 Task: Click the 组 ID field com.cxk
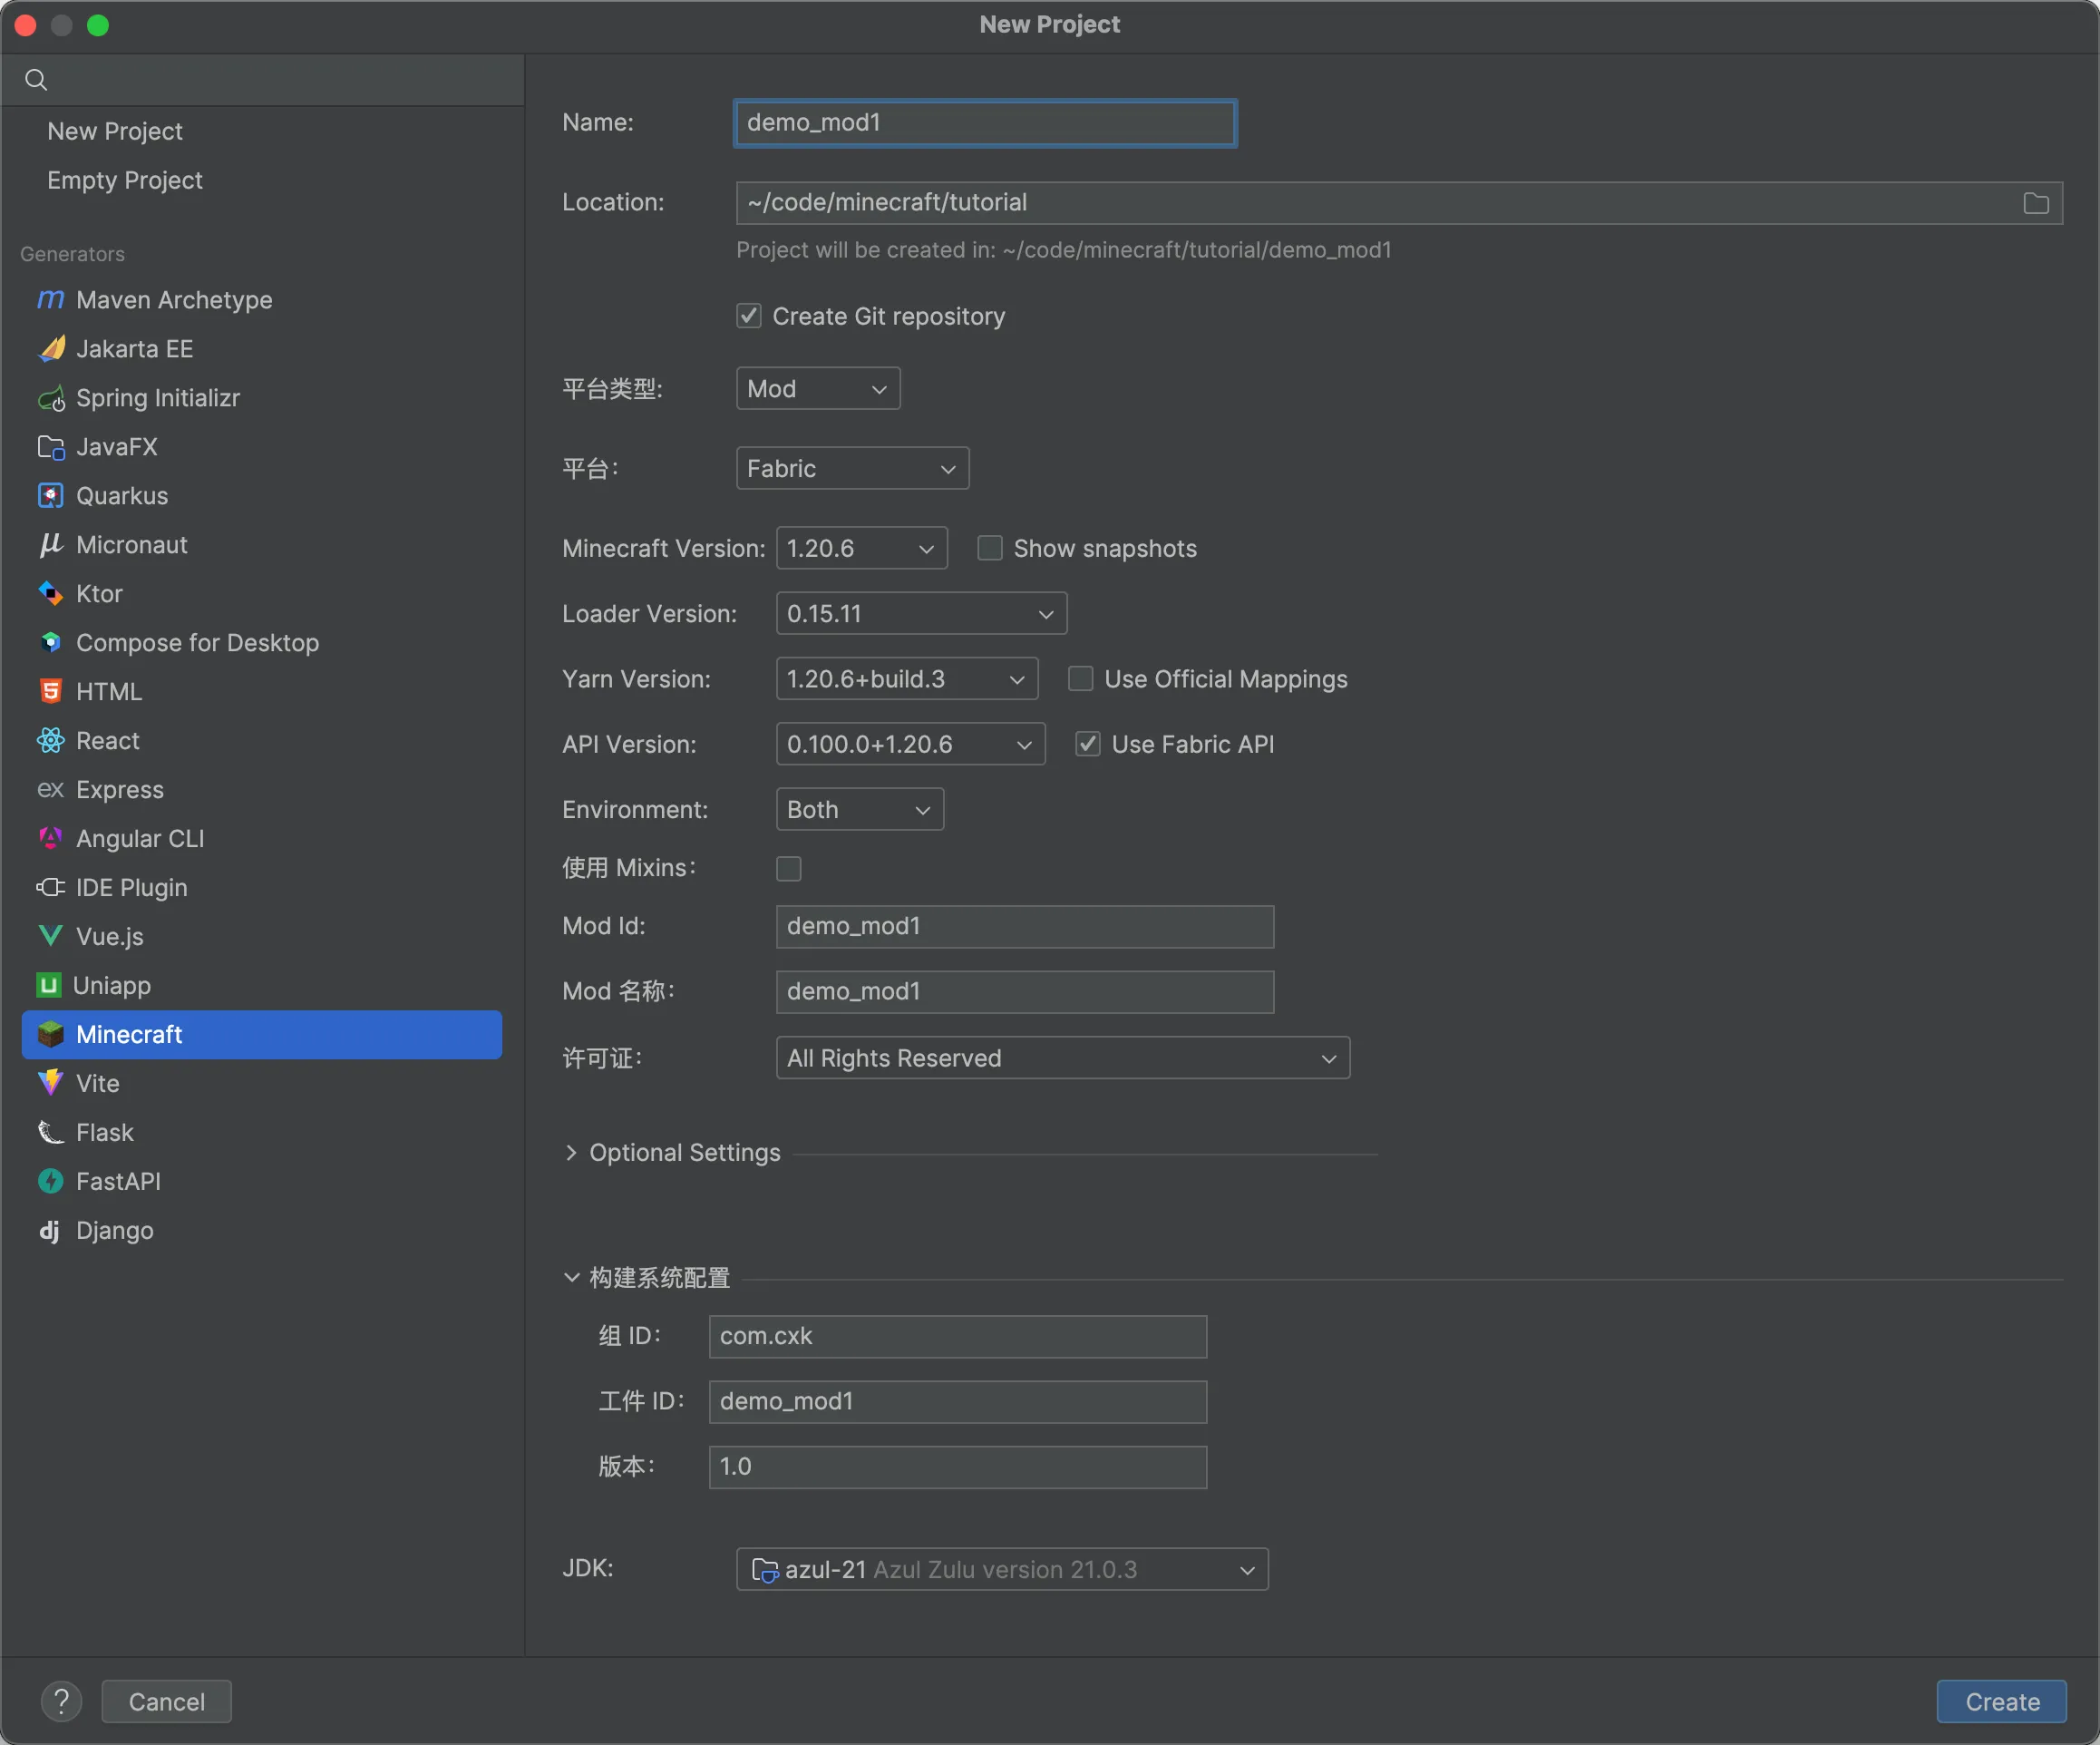point(957,1336)
